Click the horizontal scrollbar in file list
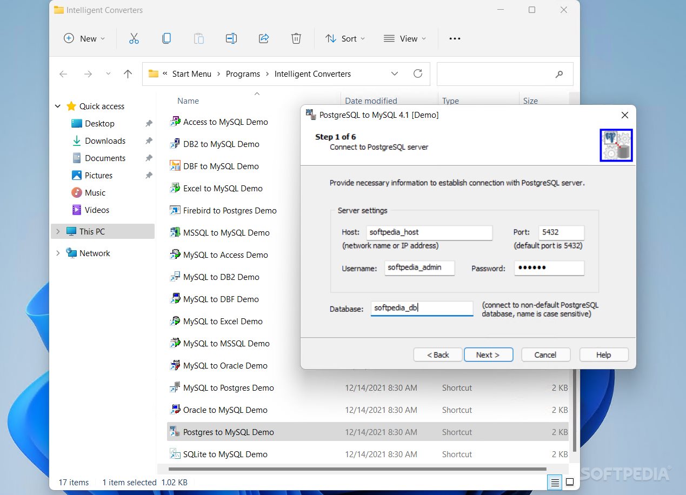The height and width of the screenshot is (495, 686). coord(357,469)
